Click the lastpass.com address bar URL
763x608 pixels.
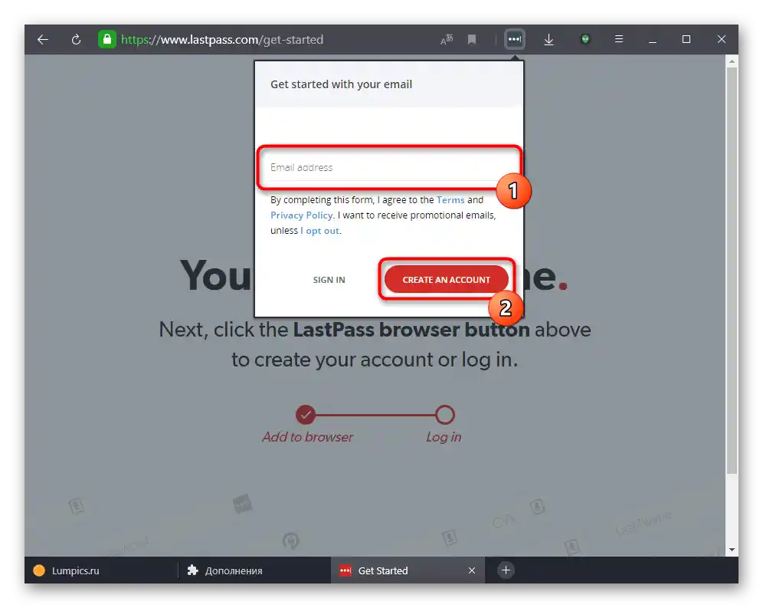tap(222, 39)
